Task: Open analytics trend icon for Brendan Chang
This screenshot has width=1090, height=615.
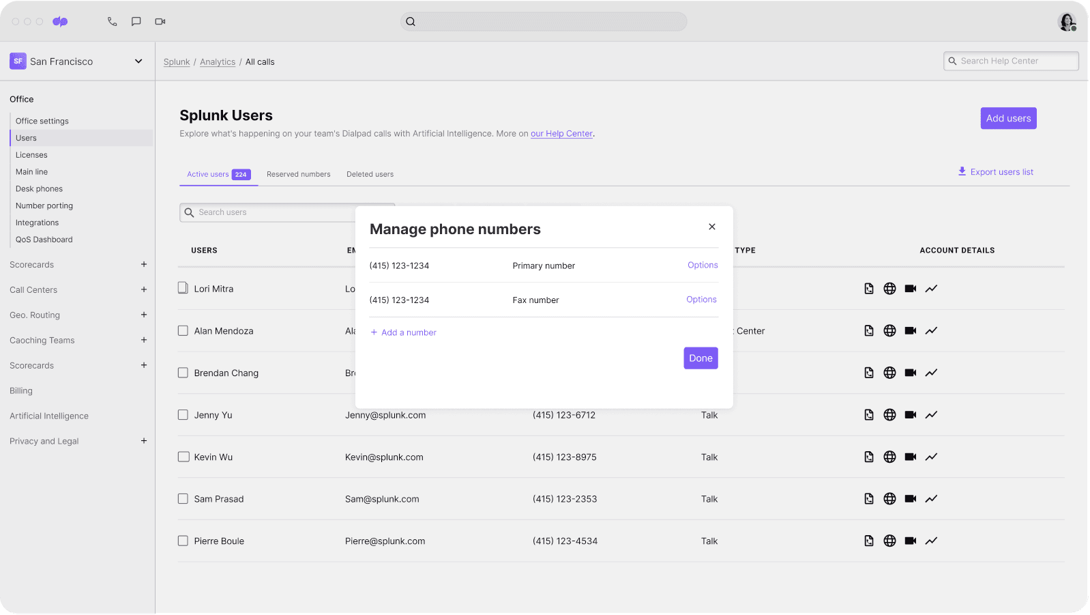Action: (931, 373)
